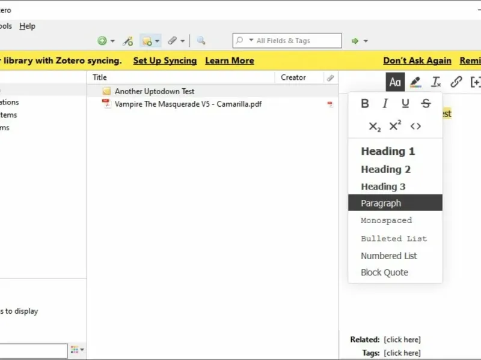Click the New Note icon
The width and height of the screenshot is (481, 360).
(x=147, y=41)
